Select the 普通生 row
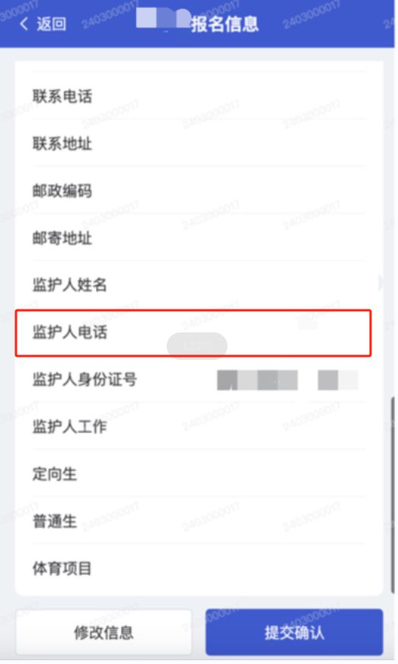The width and height of the screenshot is (398, 664). coord(199,521)
